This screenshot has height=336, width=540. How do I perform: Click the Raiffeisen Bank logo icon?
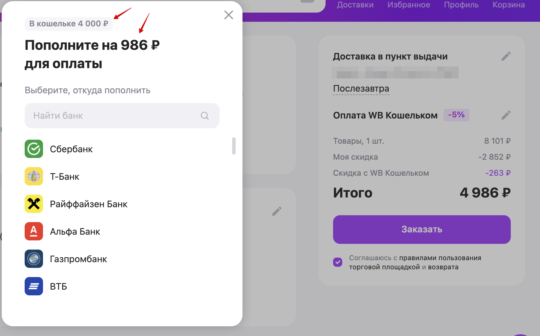tap(34, 204)
